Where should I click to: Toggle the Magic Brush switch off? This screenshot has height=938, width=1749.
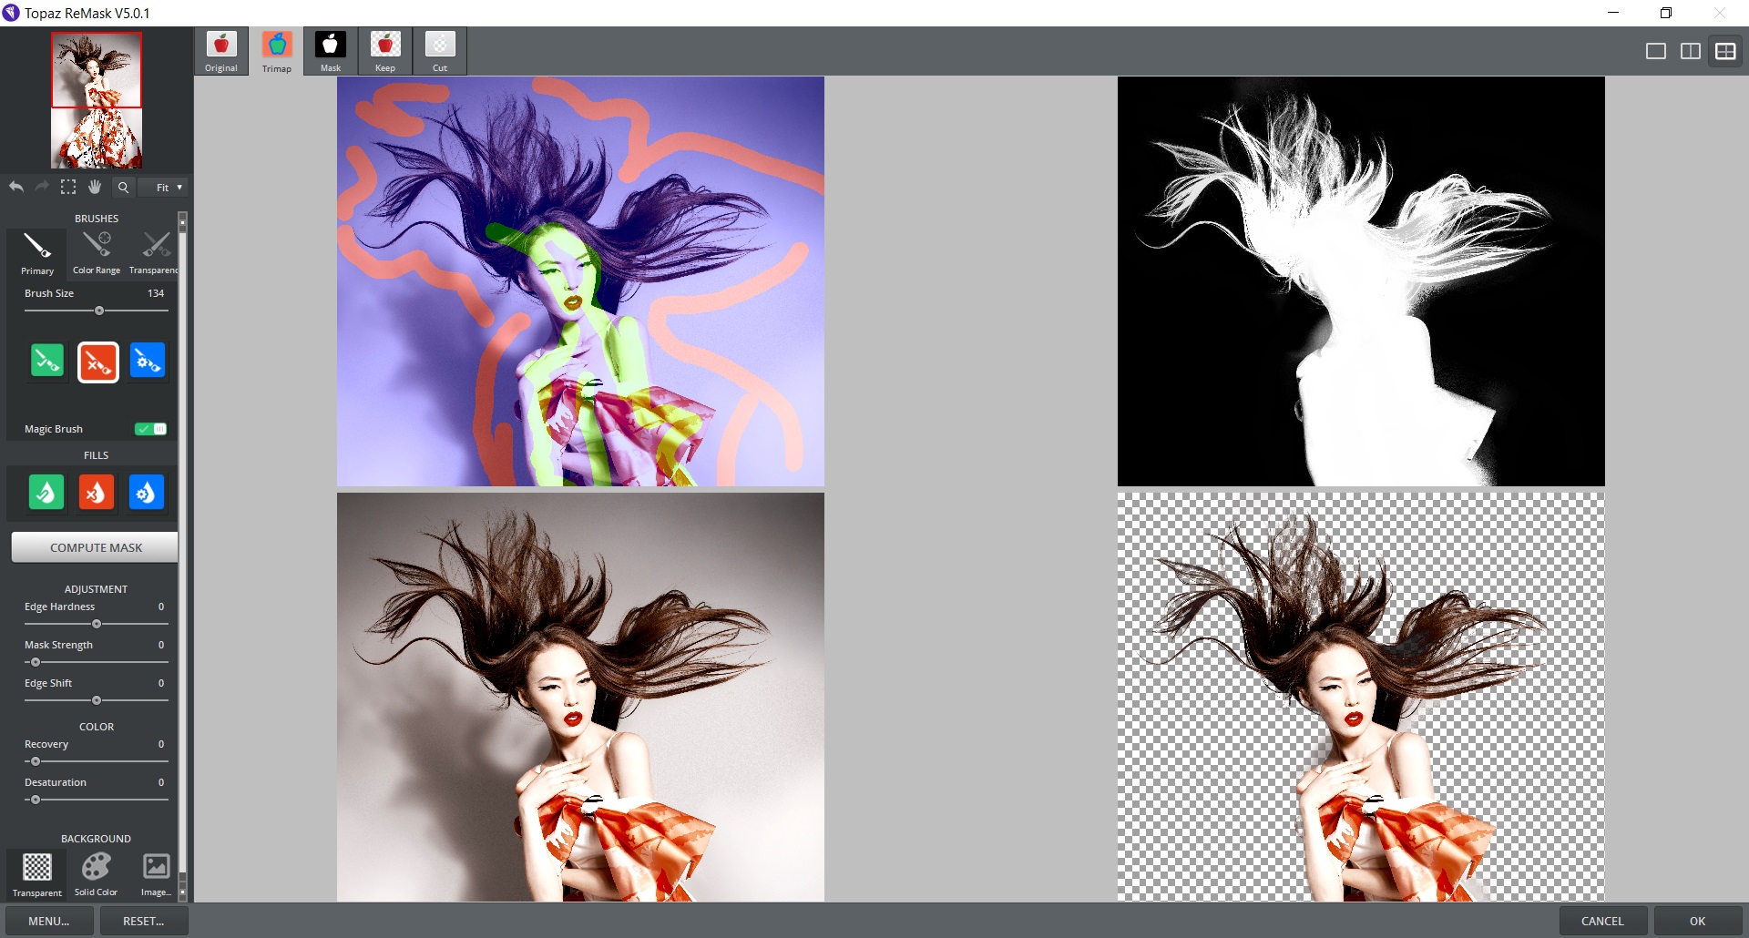point(149,428)
